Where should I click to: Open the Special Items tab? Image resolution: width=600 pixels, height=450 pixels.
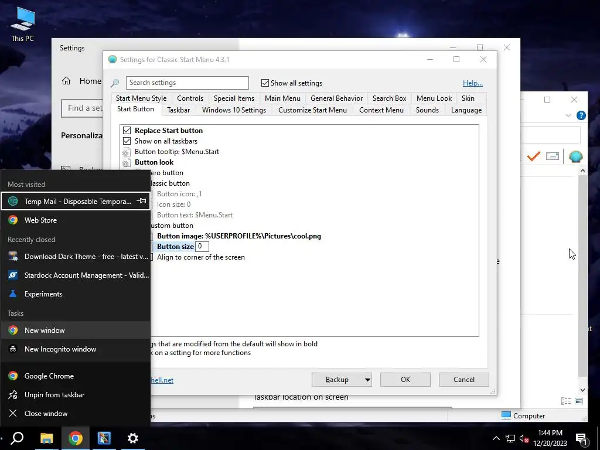pos(234,98)
